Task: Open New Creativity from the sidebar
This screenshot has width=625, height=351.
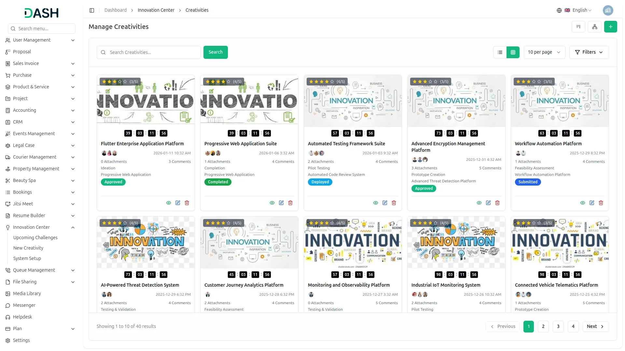Action: (x=28, y=248)
